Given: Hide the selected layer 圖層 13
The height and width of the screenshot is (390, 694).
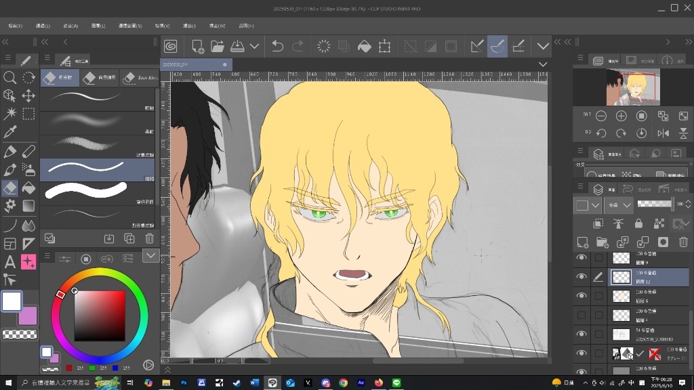Looking at the screenshot, I should pyautogui.click(x=581, y=276).
